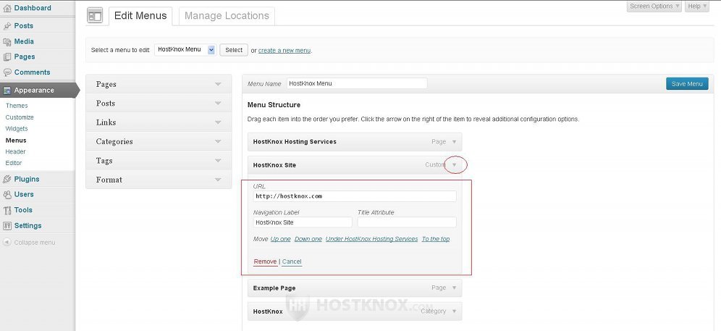Click the Media icon in sidebar
The width and height of the screenshot is (721, 331).
tap(7, 41)
